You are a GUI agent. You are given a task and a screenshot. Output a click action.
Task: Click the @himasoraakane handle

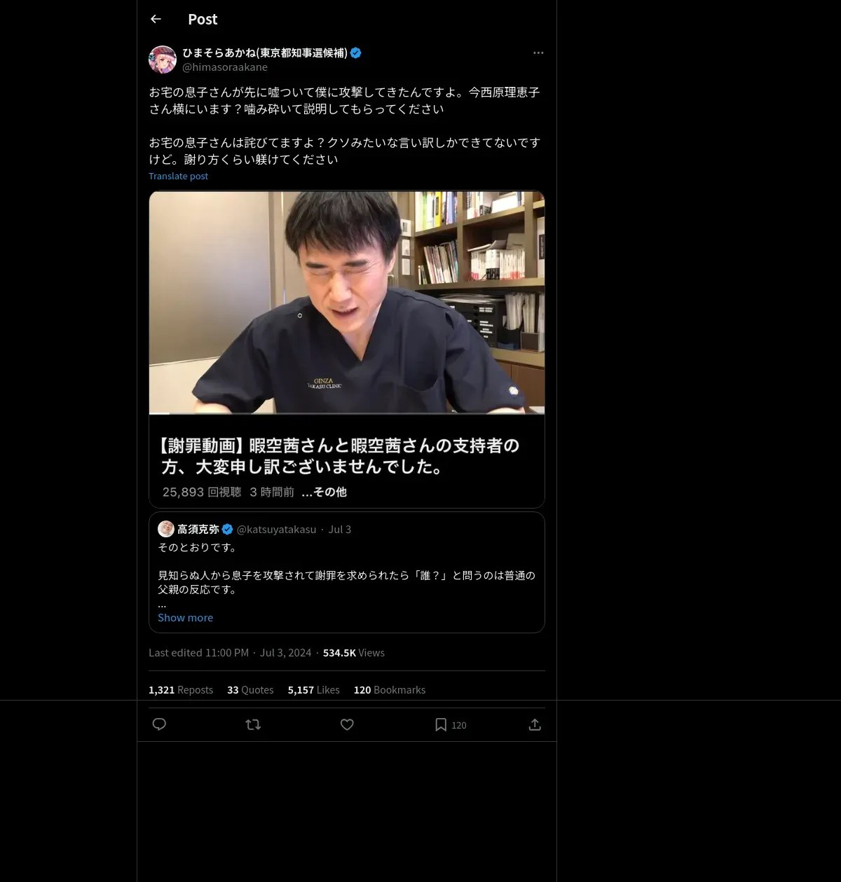coord(225,67)
